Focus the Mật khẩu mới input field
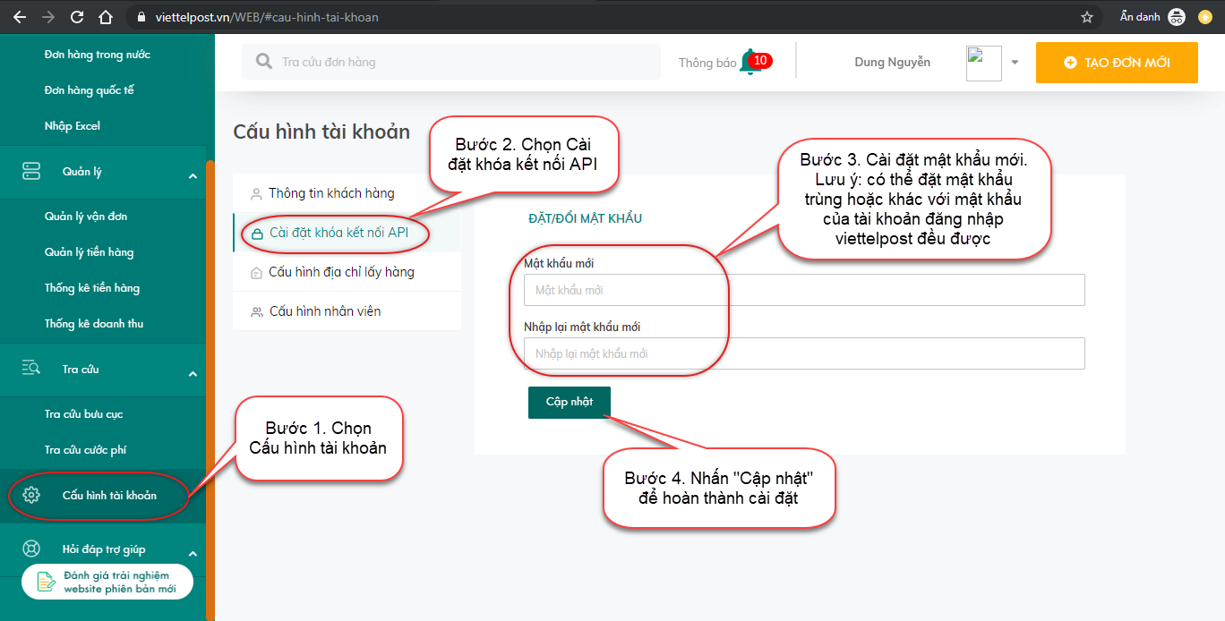 (804, 290)
